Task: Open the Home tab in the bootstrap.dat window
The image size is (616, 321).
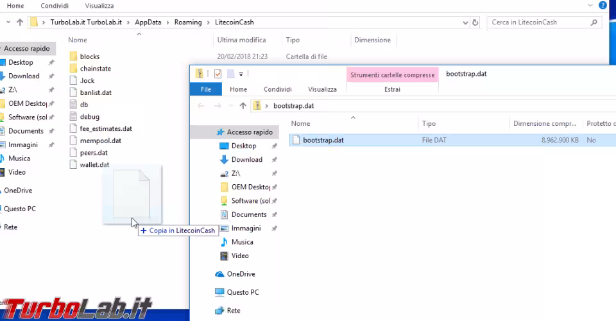Action: coord(239,89)
